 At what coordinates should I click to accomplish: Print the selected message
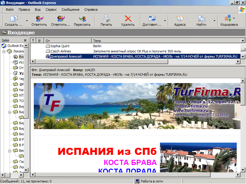point(106,19)
